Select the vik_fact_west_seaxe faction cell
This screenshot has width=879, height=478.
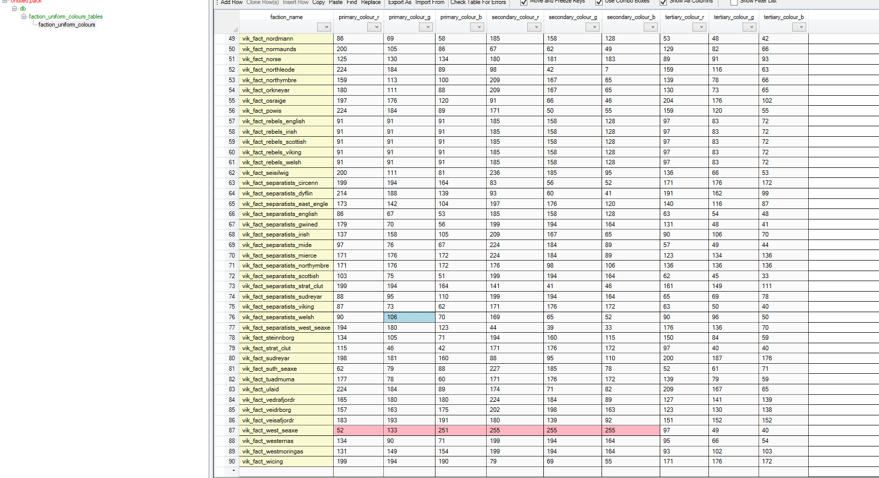point(286,430)
